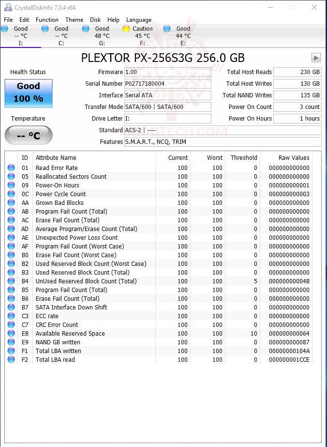Select the yellow Caution icon for disk F:

(x=126, y=29)
